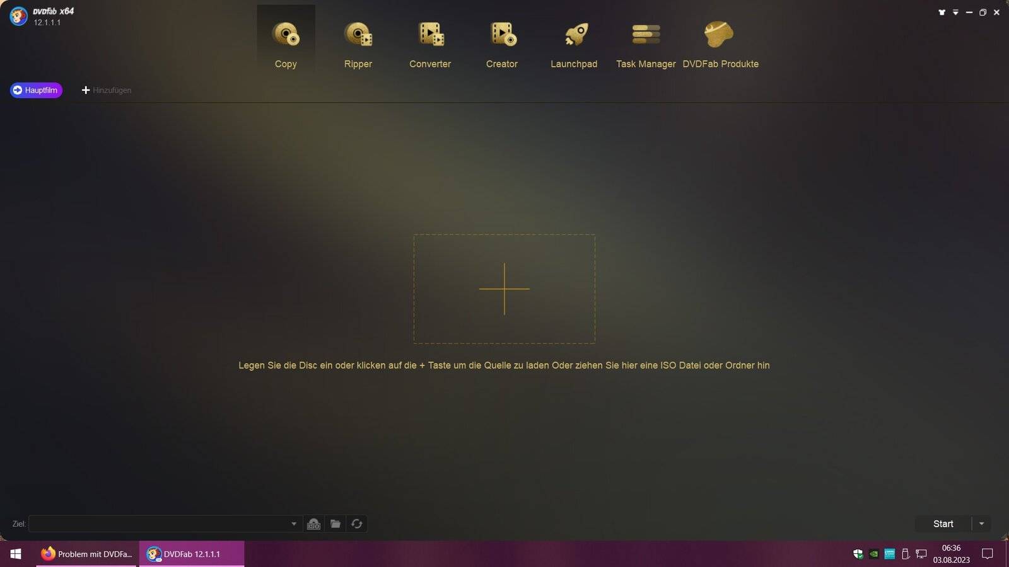The image size is (1009, 567).
Task: Click the large plus to load source
Action: (x=504, y=289)
